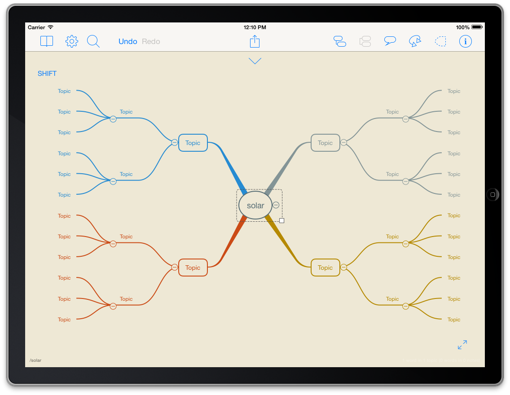Collapse the yellow boxed Topic branch
This screenshot has width=510, height=395.
tap(343, 267)
